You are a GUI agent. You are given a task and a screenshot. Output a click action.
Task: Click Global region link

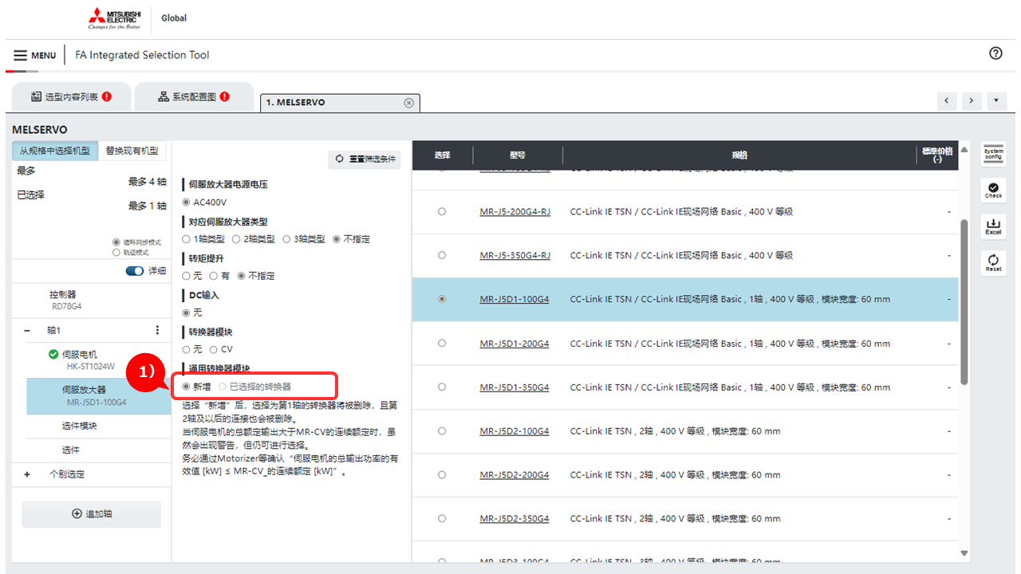click(174, 18)
